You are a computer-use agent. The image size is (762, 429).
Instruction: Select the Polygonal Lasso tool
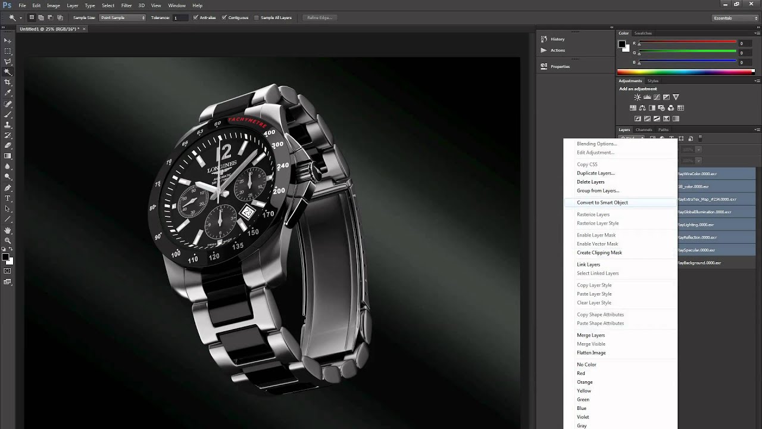8,61
